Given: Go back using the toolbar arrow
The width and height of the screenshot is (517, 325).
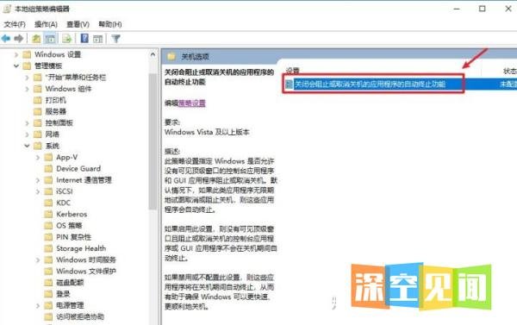Looking at the screenshot, I should 6,39.
